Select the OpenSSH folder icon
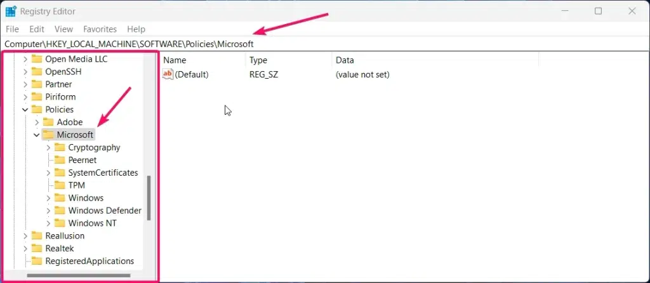Screen dimensions: 650x283 37,72
